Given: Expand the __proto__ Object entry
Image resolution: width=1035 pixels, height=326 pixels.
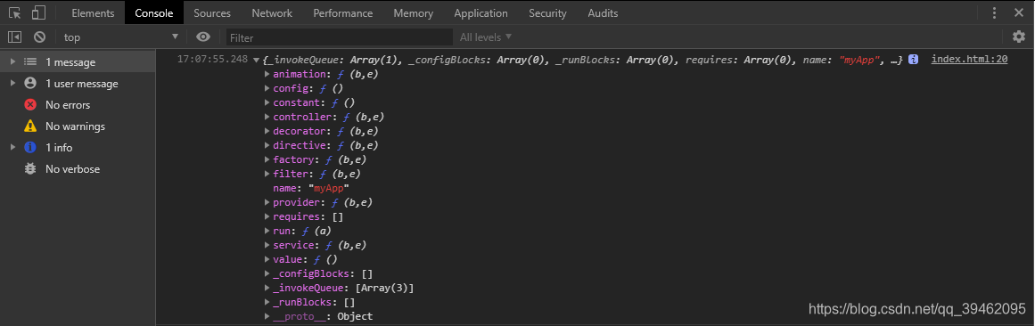Looking at the screenshot, I should tap(267, 316).
